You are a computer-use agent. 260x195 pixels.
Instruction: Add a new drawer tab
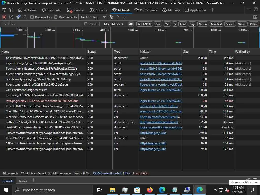coord(34,180)
